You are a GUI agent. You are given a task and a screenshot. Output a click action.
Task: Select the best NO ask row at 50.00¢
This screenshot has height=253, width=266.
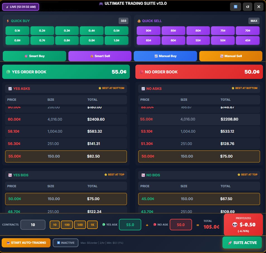[199, 156]
